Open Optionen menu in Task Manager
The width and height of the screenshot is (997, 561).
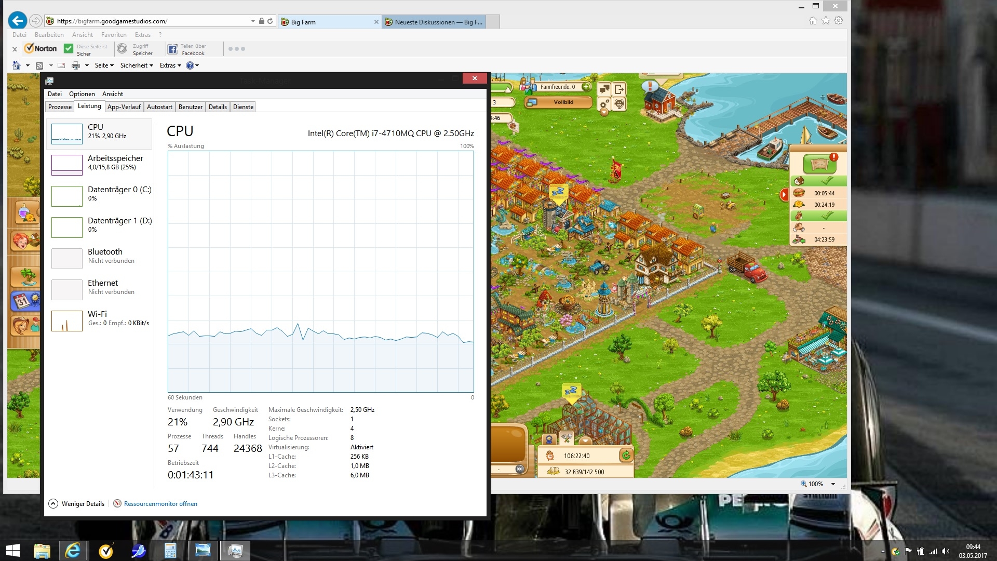(x=82, y=94)
